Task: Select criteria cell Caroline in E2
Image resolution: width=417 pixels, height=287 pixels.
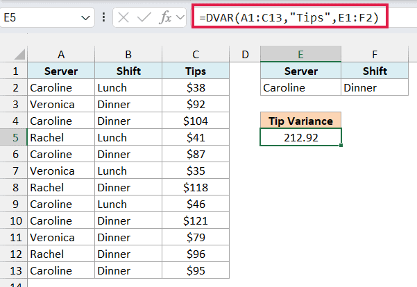Action: tap(301, 87)
